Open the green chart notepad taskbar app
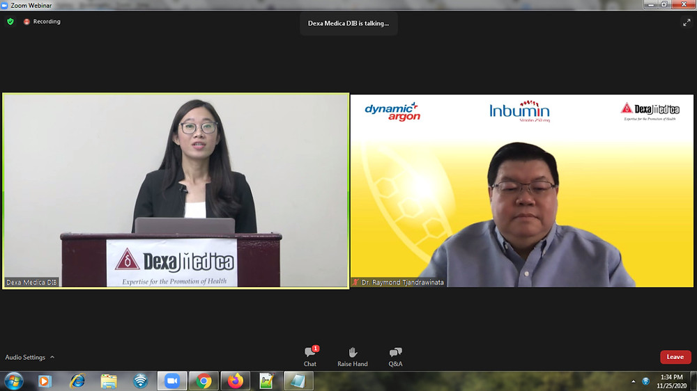The width and height of the screenshot is (697, 391). pyautogui.click(x=267, y=381)
